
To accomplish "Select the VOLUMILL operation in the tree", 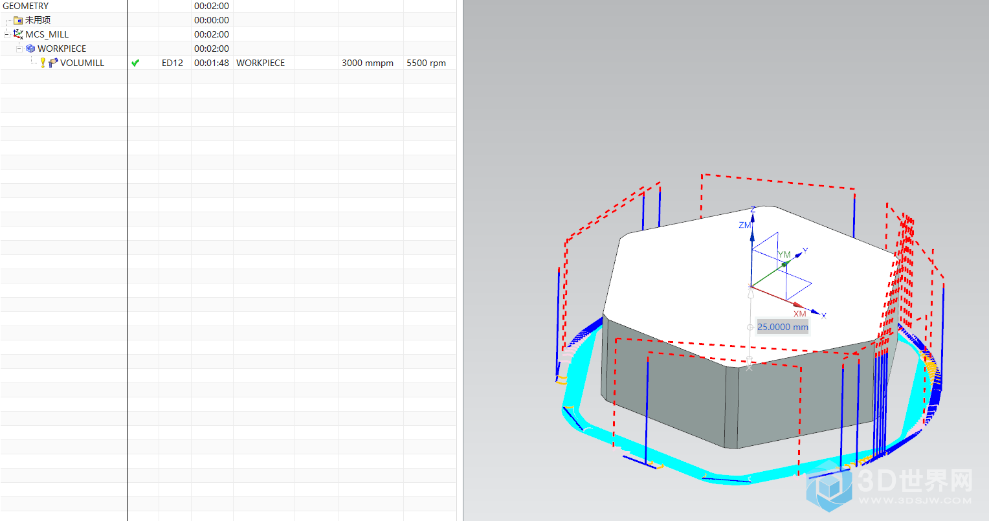I will (x=82, y=63).
